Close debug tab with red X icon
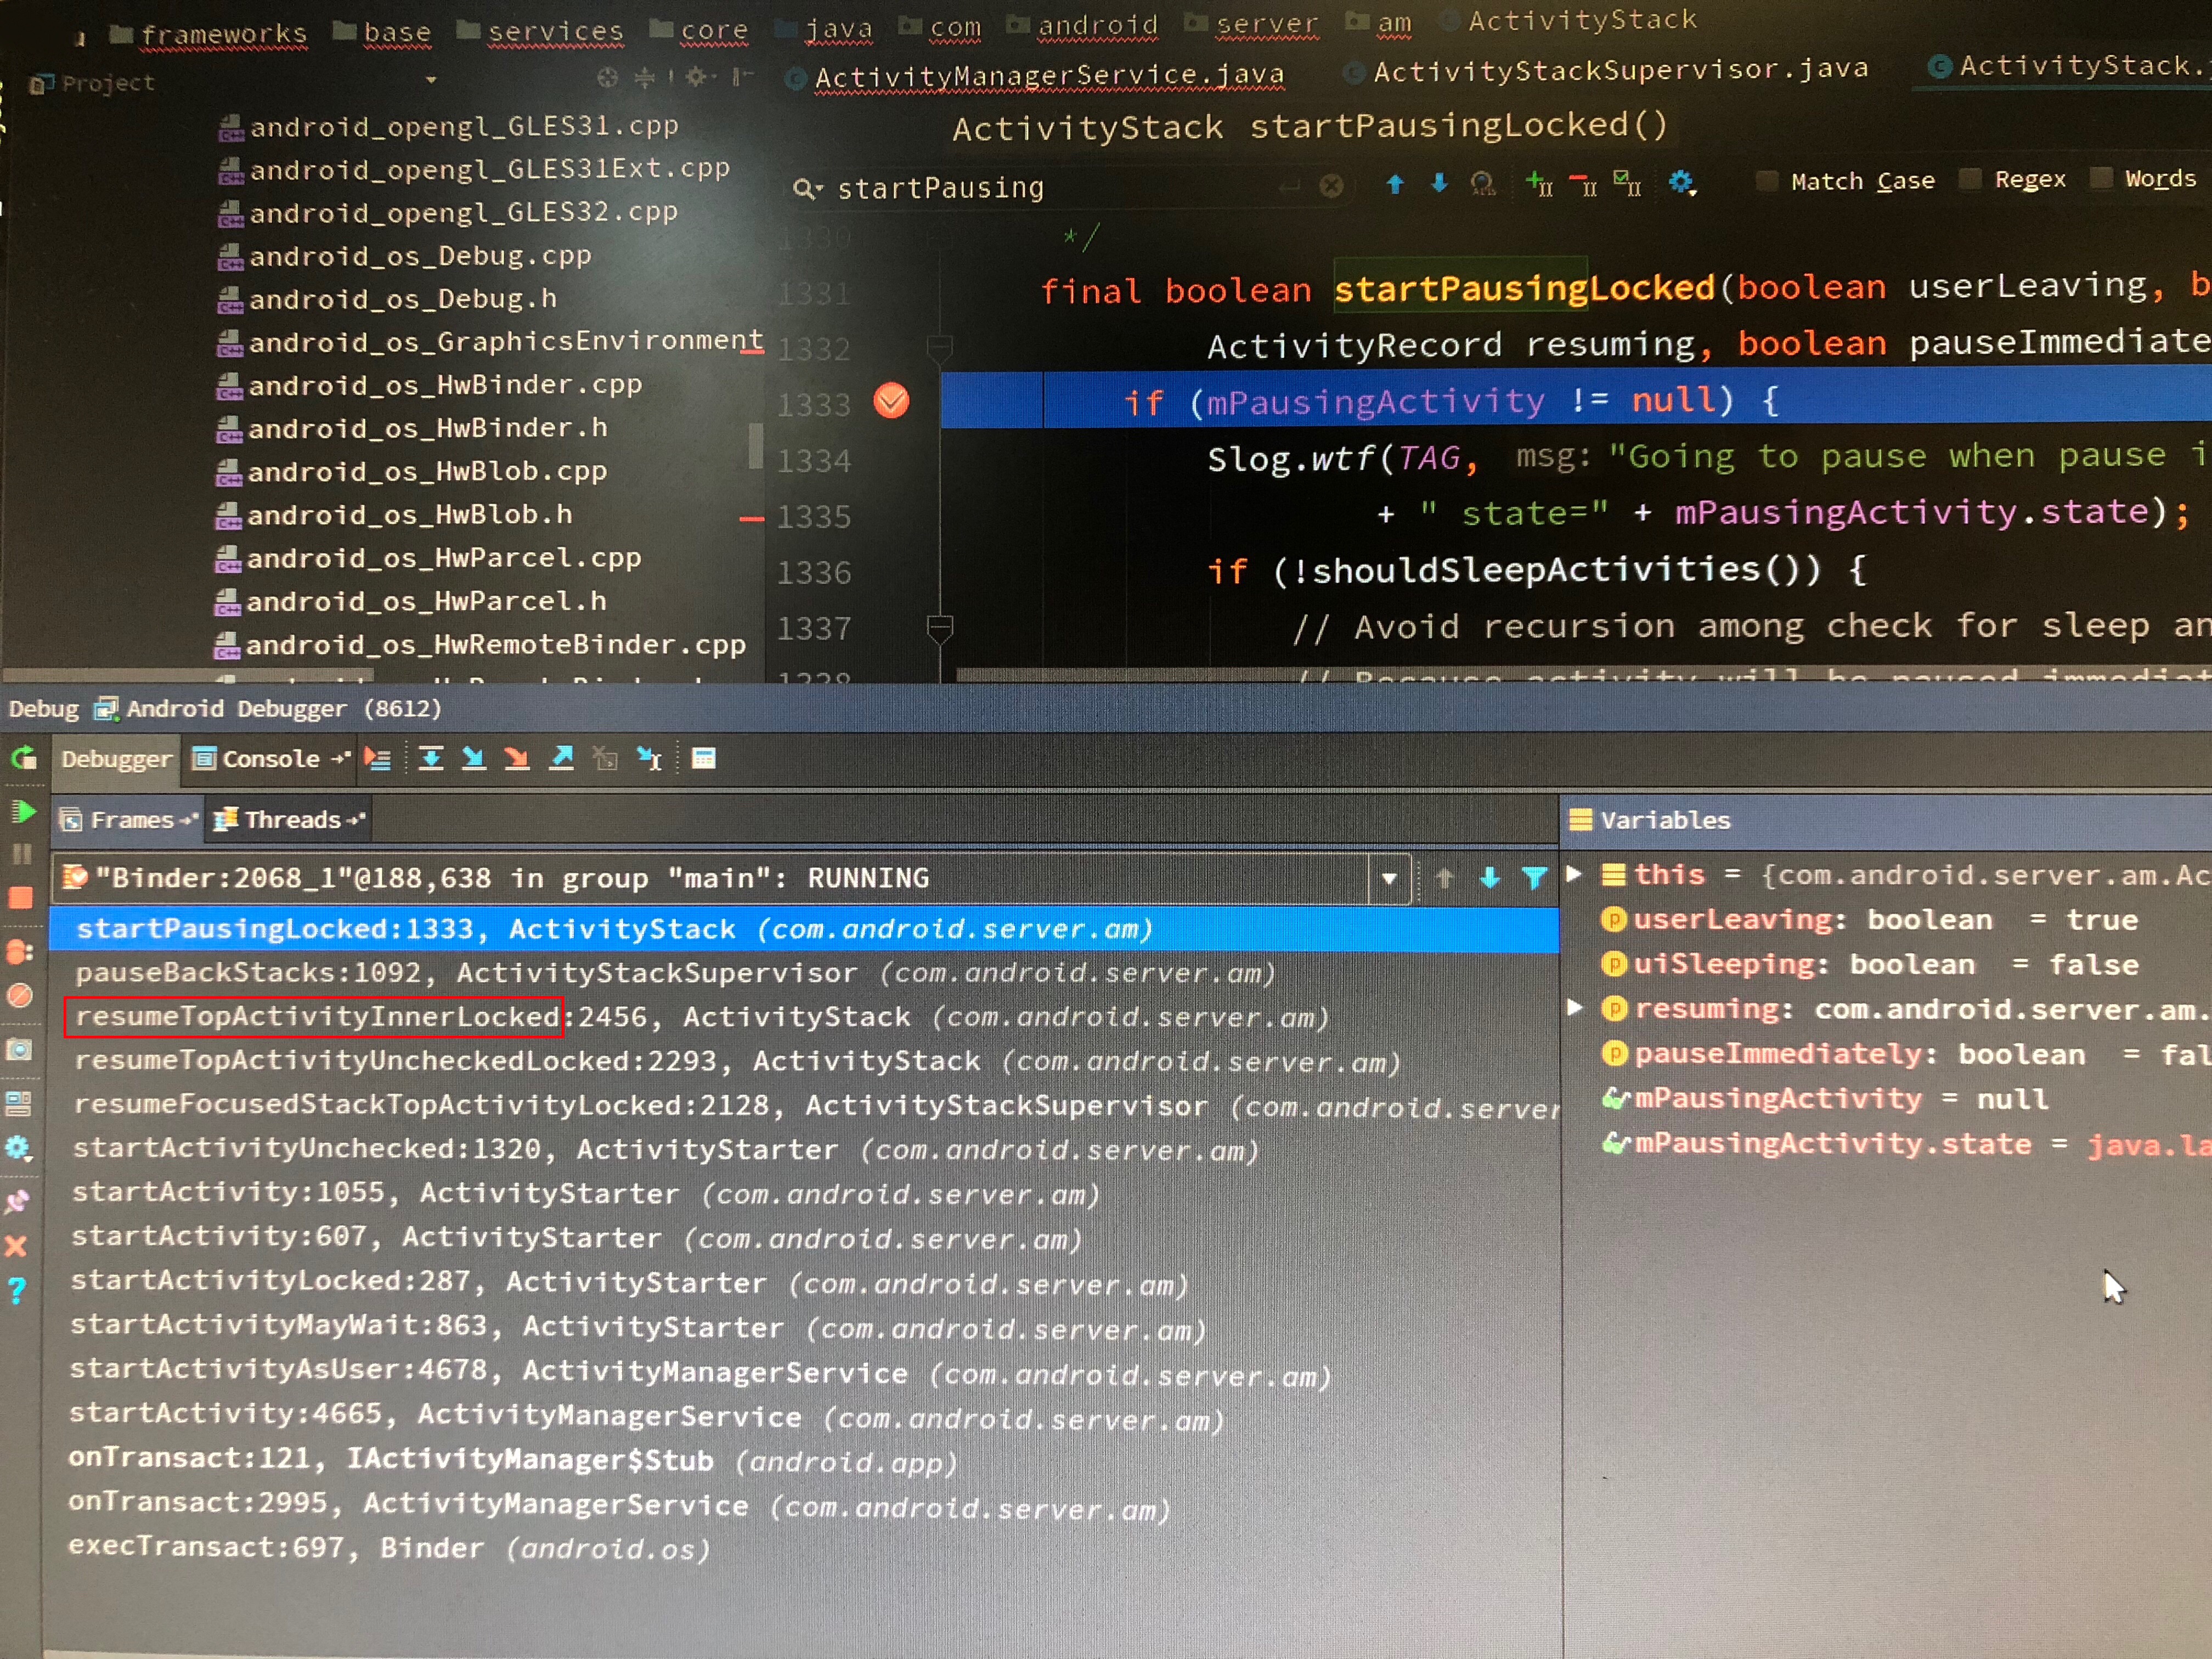 (16, 1246)
